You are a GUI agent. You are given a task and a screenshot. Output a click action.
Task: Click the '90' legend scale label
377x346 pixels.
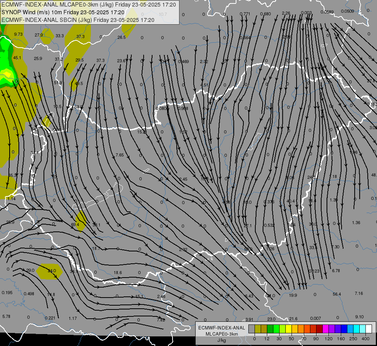[x=316, y=339]
